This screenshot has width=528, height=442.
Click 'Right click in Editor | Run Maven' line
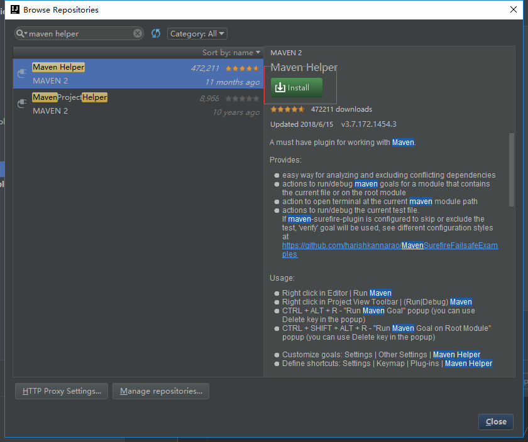[x=337, y=293]
